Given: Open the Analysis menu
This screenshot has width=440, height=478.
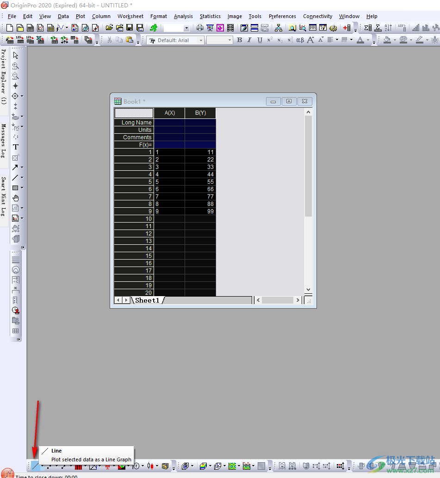Looking at the screenshot, I should click(183, 16).
